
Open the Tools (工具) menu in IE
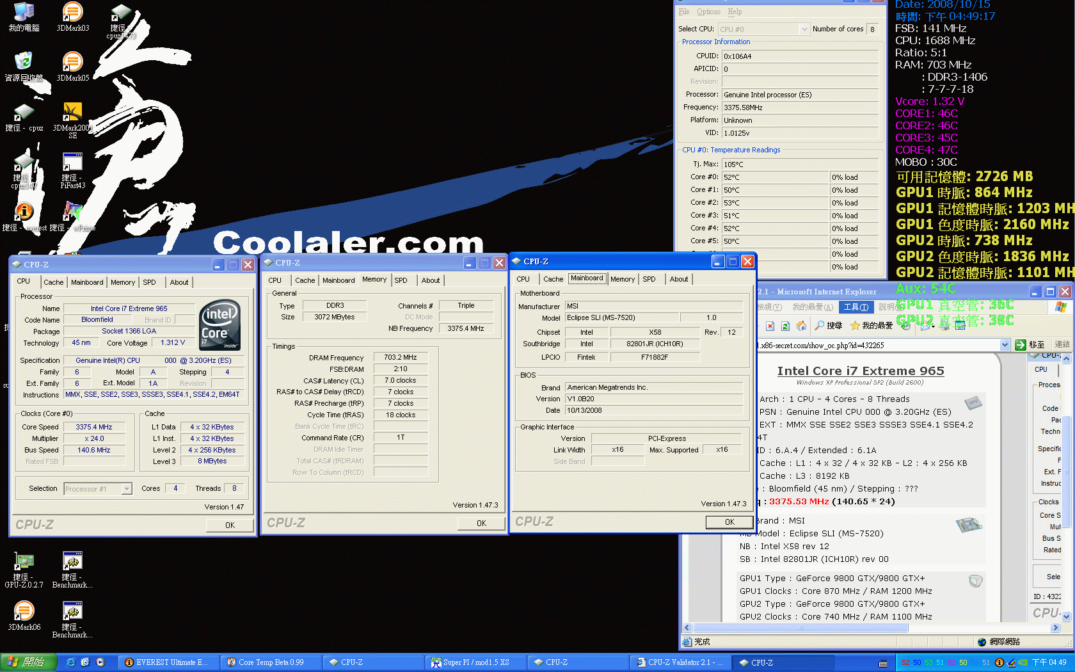[x=856, y=307]
